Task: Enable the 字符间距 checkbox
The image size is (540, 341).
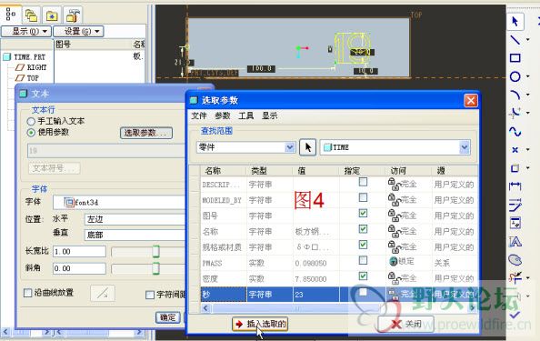Action: 150,295
